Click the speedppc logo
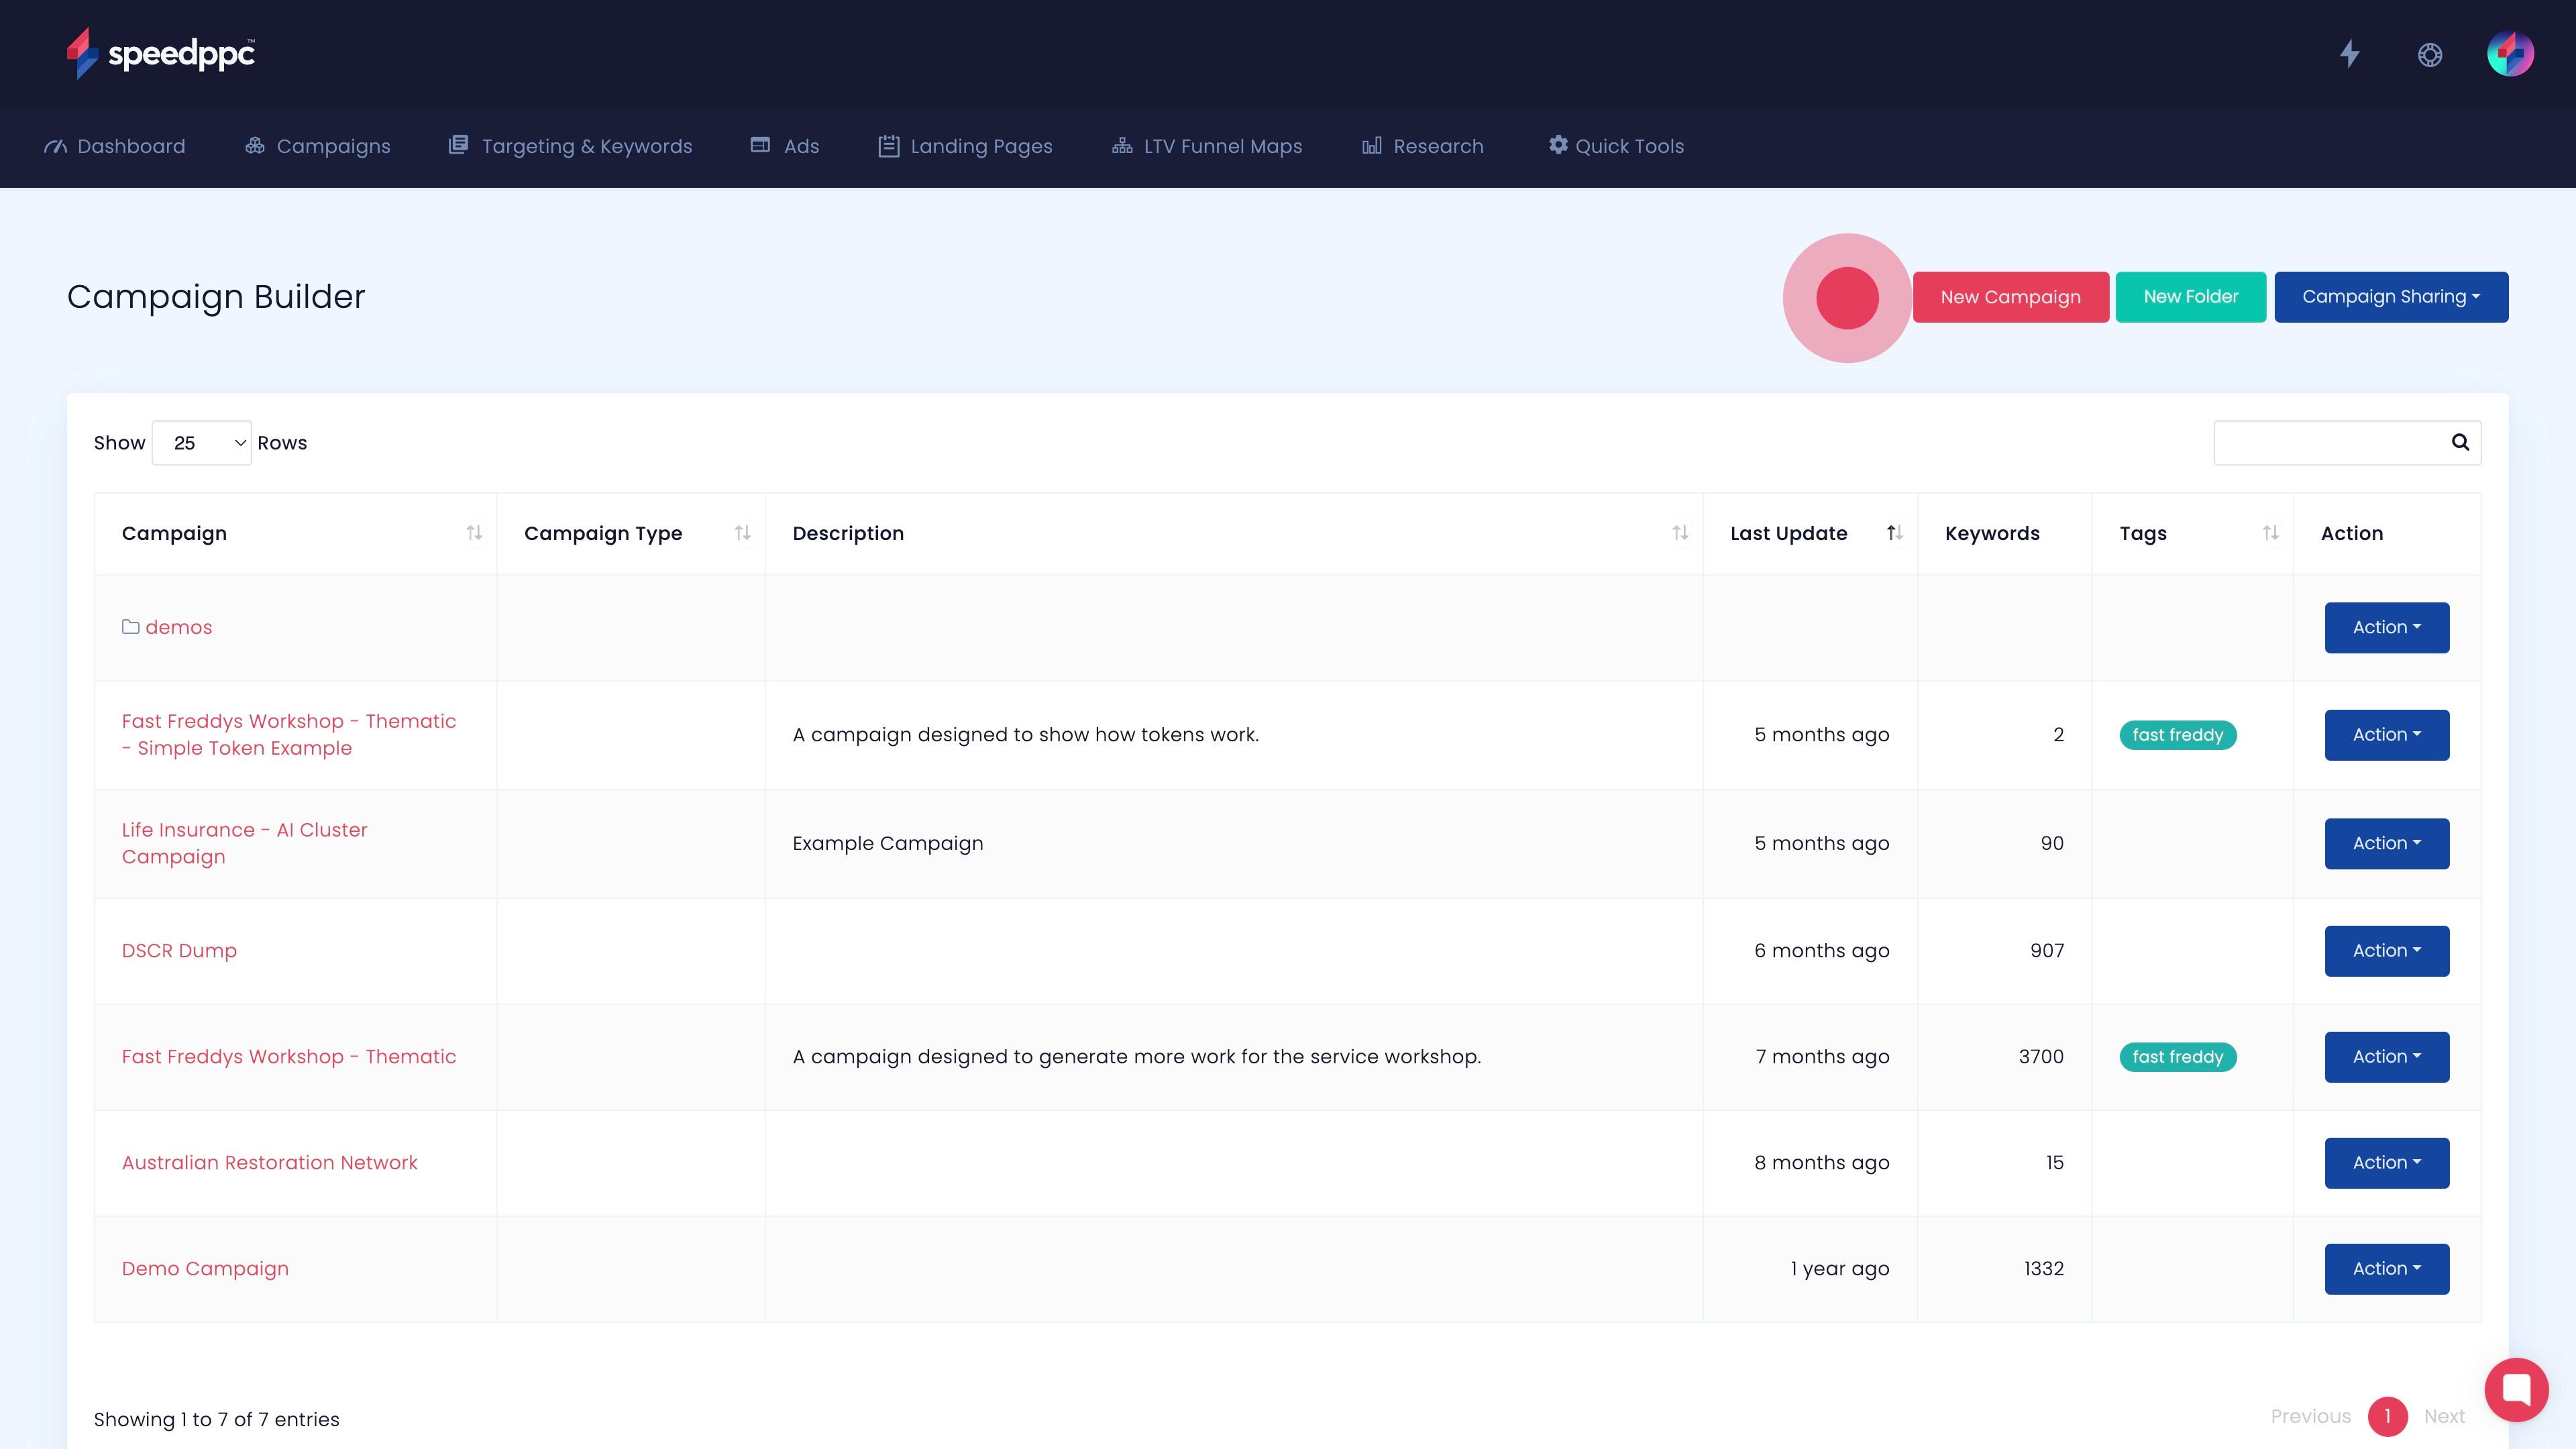 point(161,53)
